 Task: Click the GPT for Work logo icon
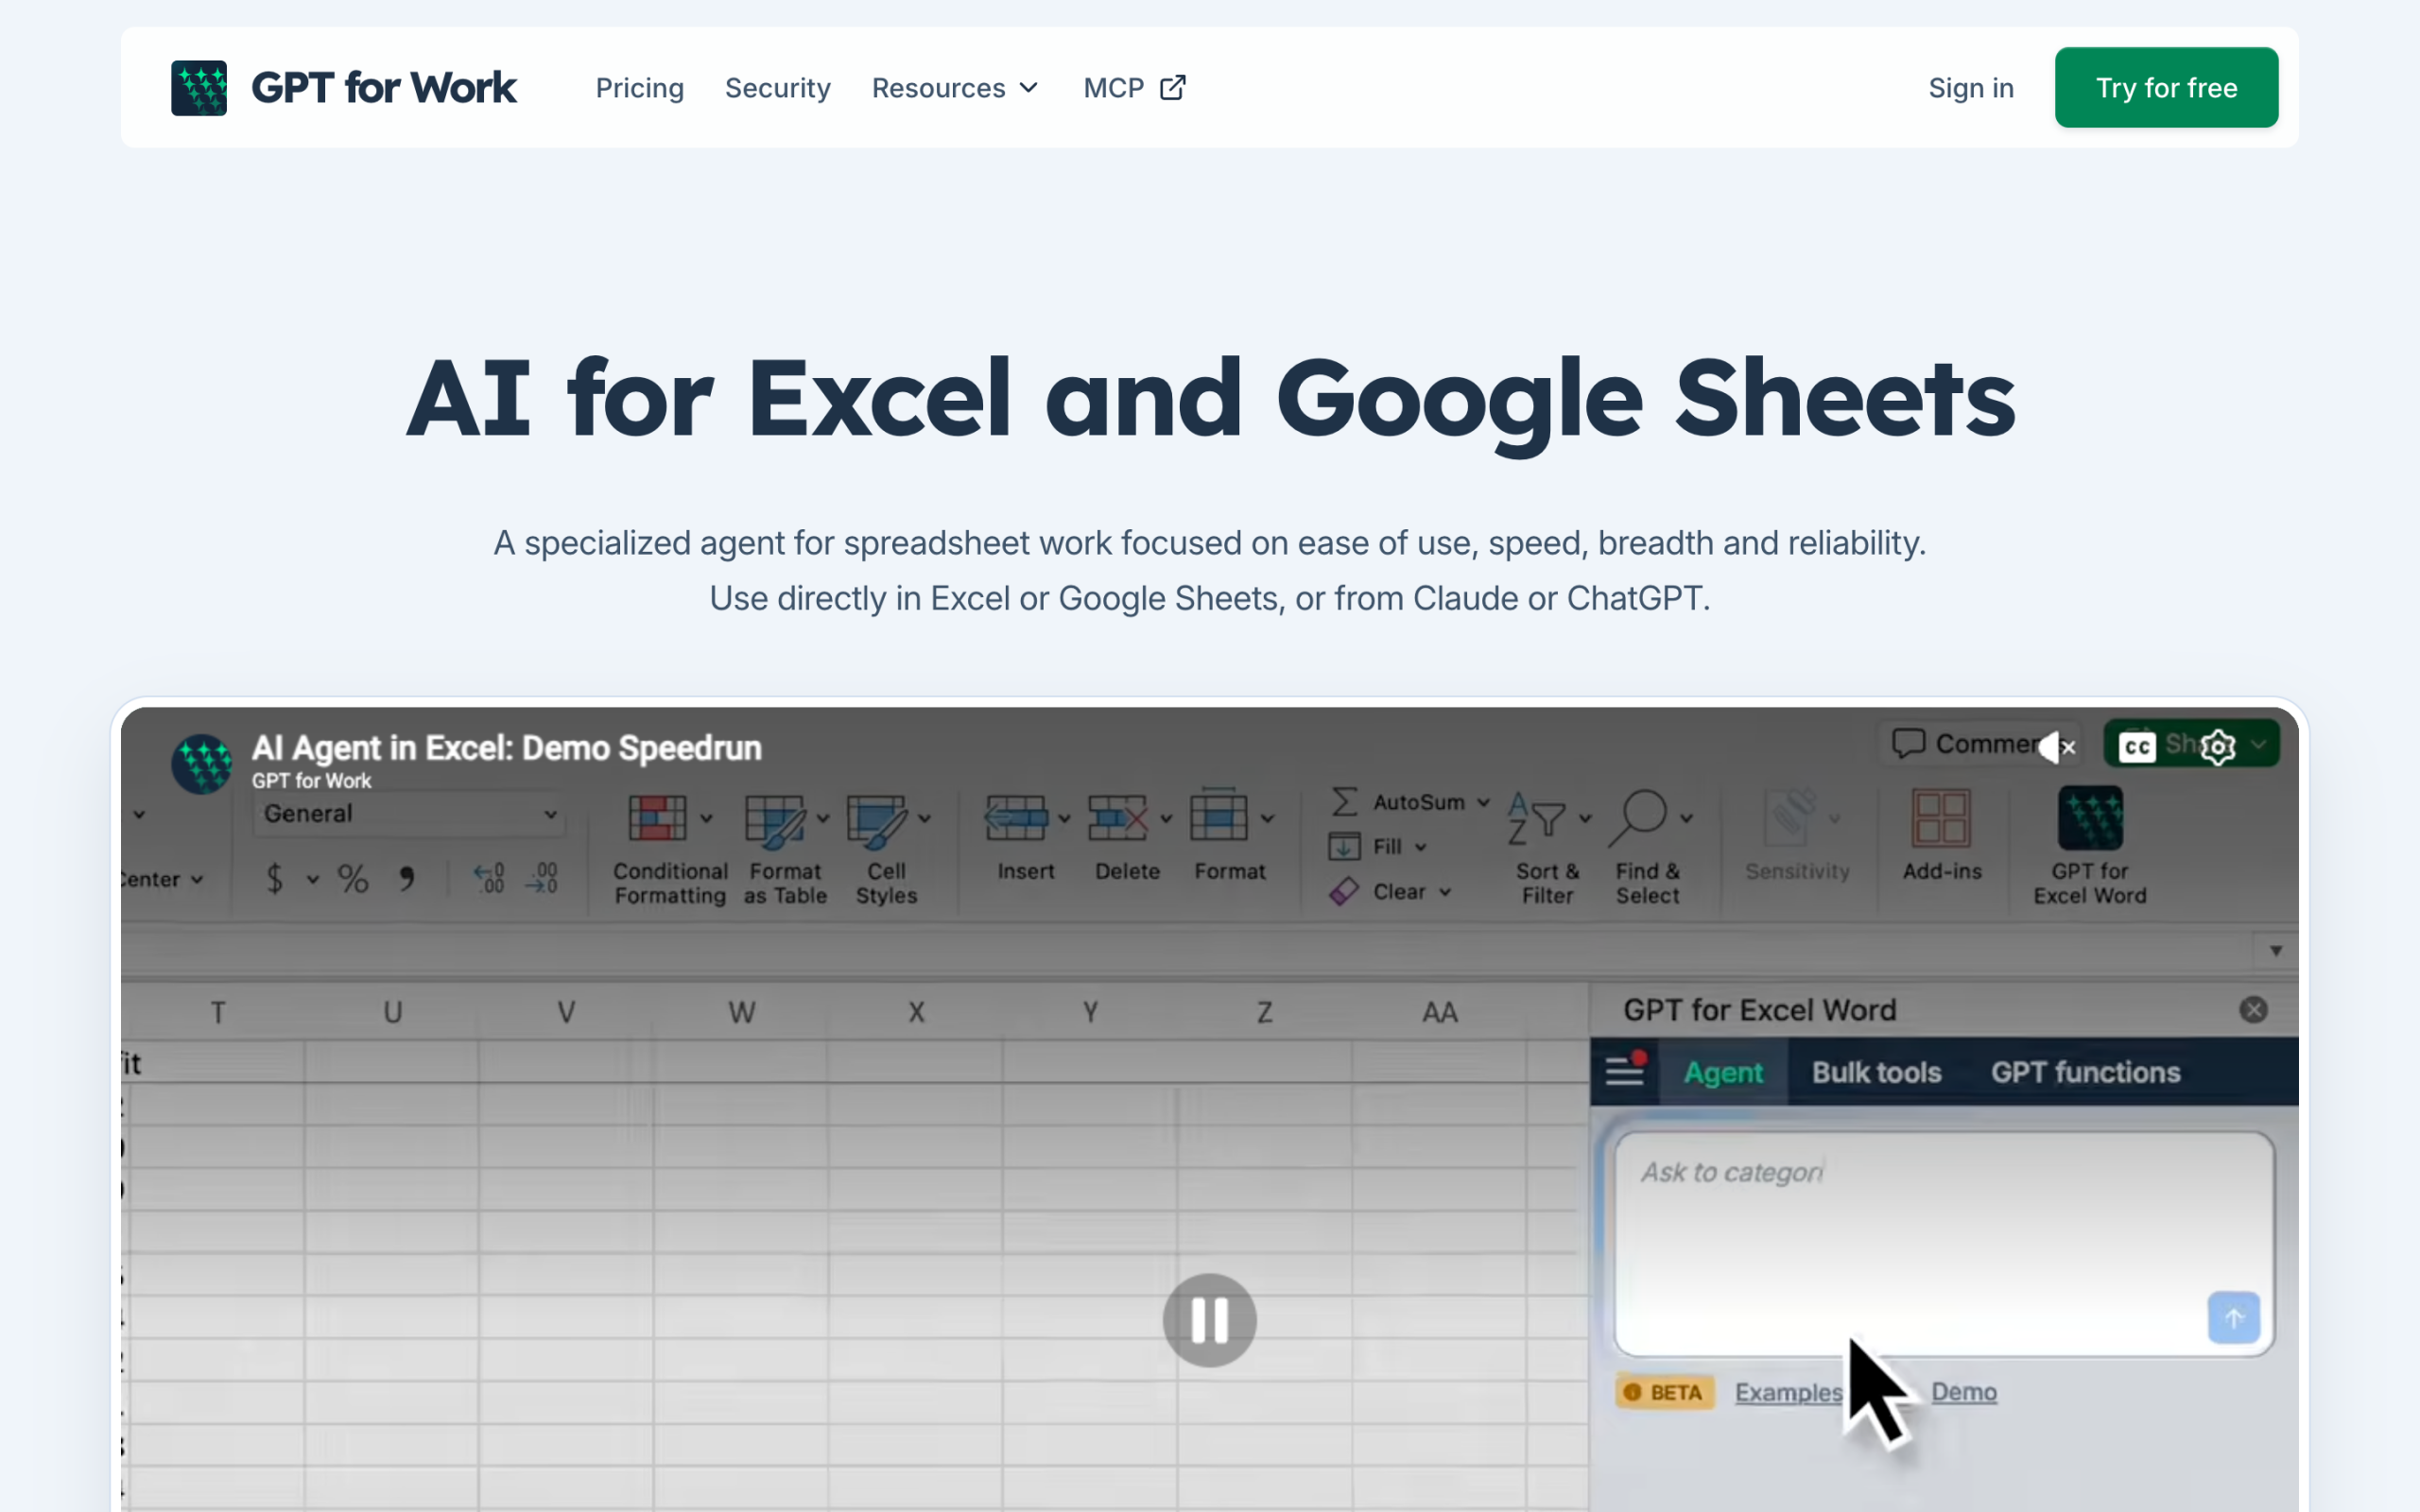[x=198, y=88]
